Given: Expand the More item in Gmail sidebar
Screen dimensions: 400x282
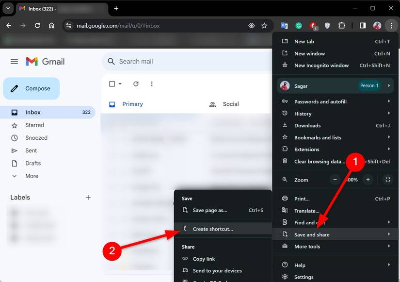Looking at the screenshot, I should (x=32, y=176).
